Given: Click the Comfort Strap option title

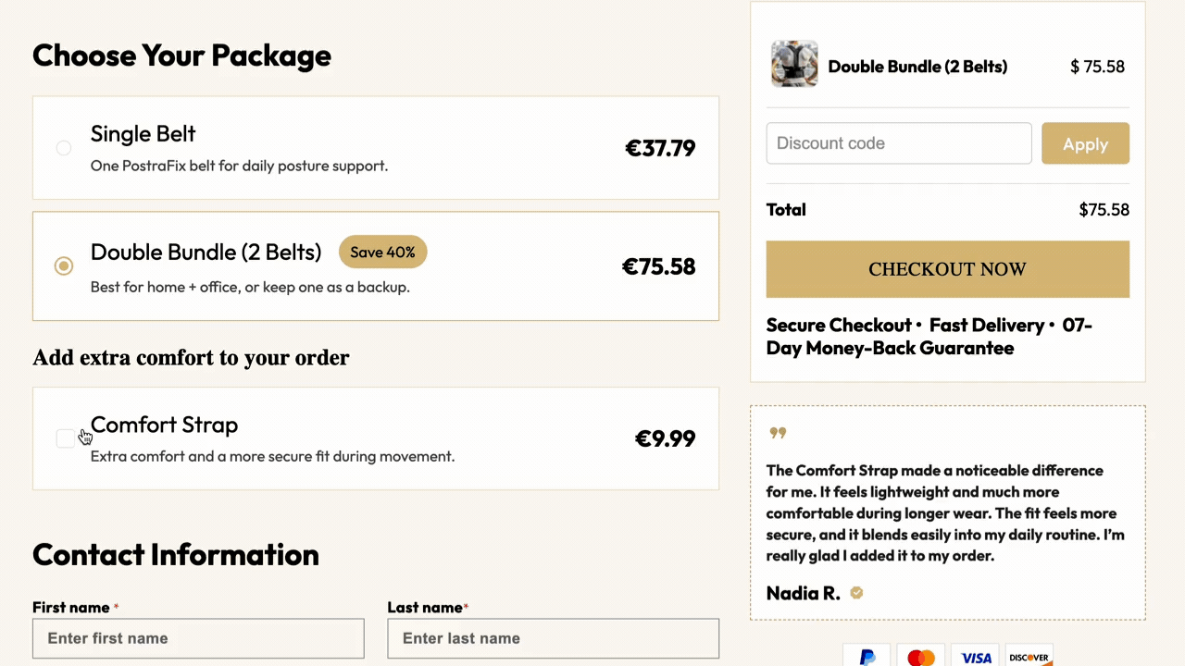Looking at the screenshot, I should 164,425.
